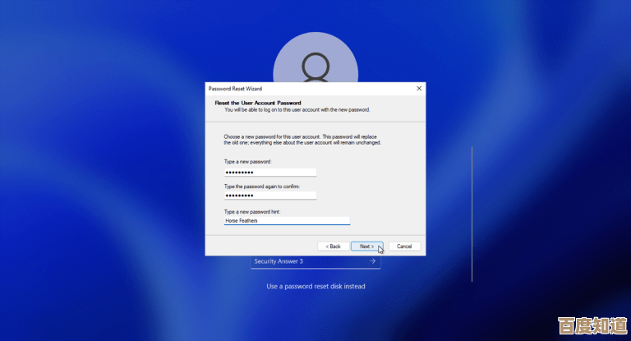Focus the 'Type a new password' field
The image size is (631, 341).
270,173
